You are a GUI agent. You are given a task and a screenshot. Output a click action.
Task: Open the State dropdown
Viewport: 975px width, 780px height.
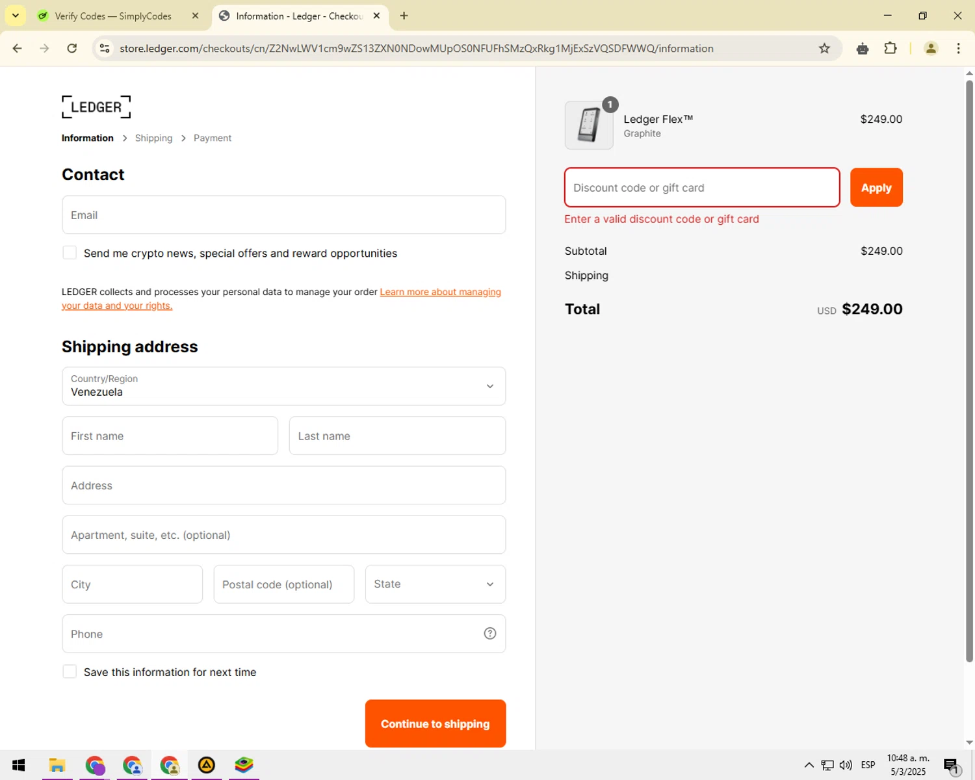[435, 584]
